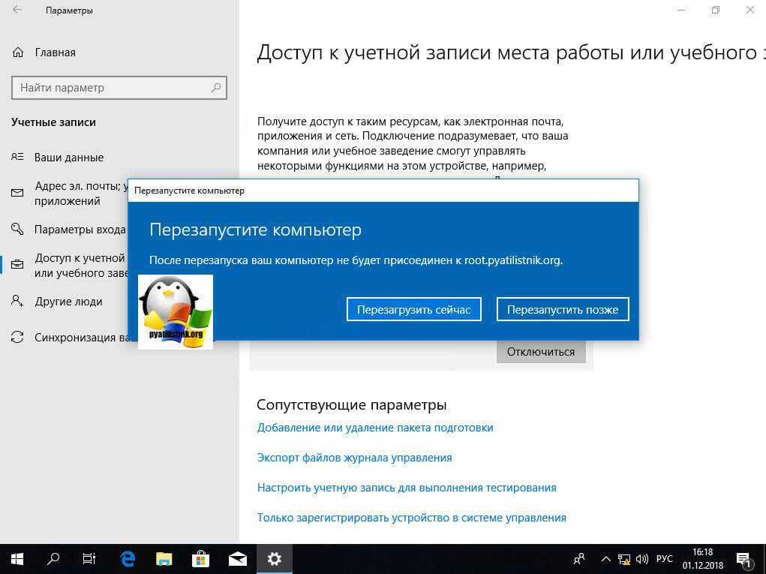This screenshot has height=574, width=766.
Task: Open Другие люди section
Action: click(68, 302)
